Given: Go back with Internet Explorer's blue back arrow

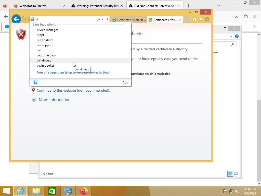Looking at the screenshot, I should [x=16, y=19].
